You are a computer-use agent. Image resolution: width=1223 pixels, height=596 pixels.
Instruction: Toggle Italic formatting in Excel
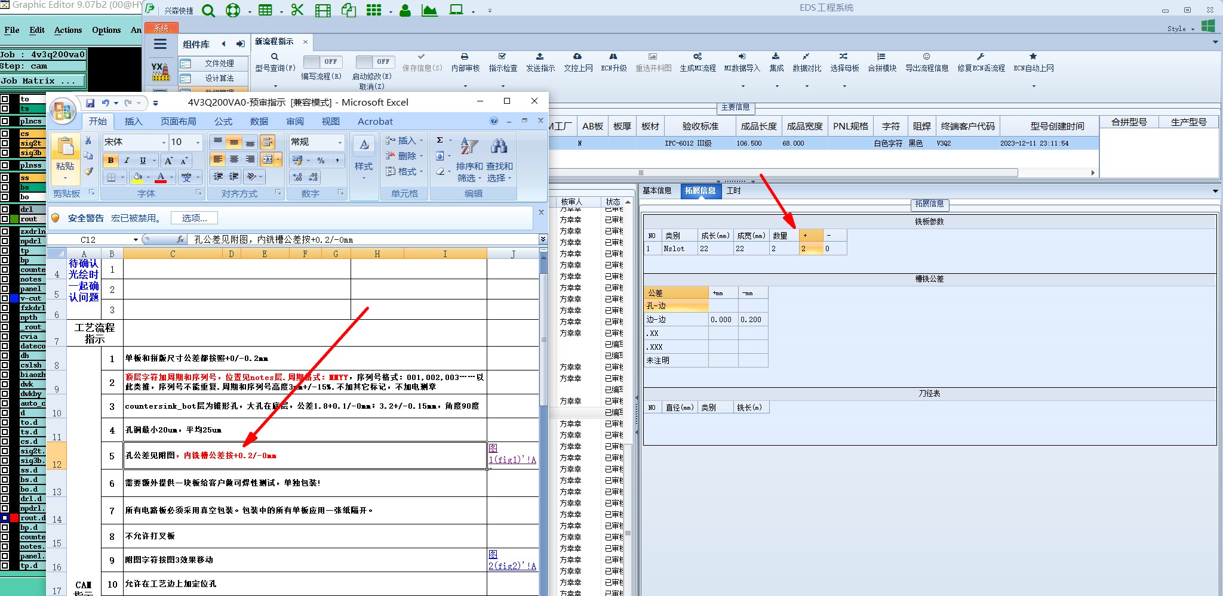[127, 160]
